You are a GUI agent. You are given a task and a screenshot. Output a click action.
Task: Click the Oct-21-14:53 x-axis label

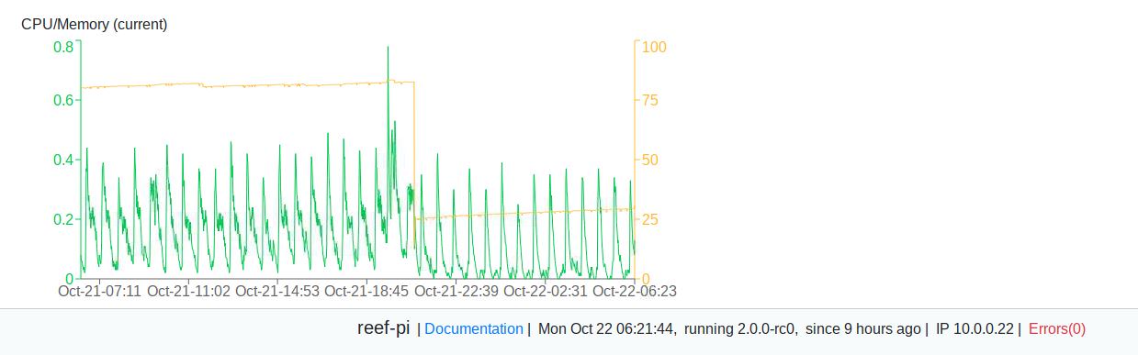pos(277,292)
